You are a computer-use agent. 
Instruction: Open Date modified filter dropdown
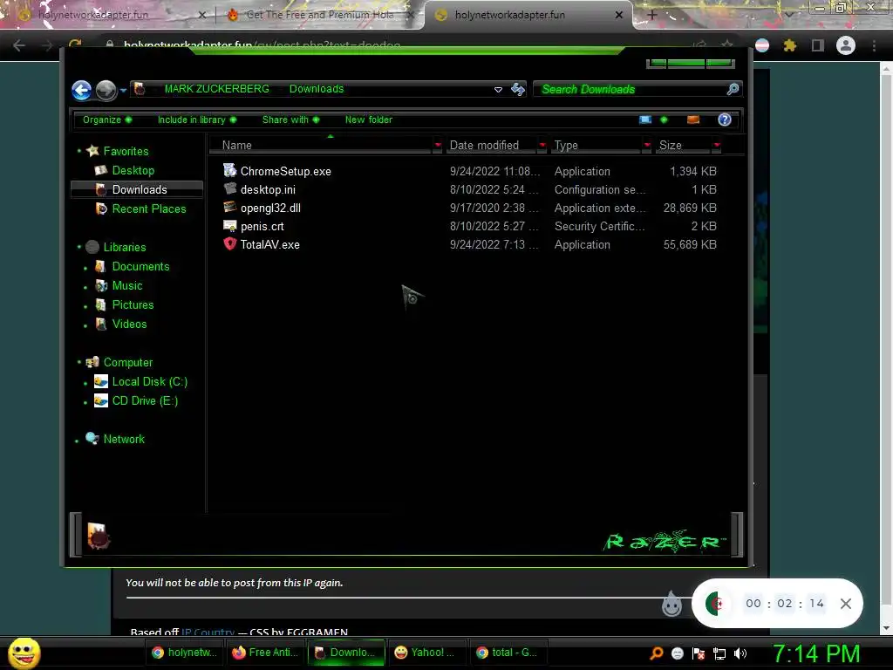[x=542, y=146]
